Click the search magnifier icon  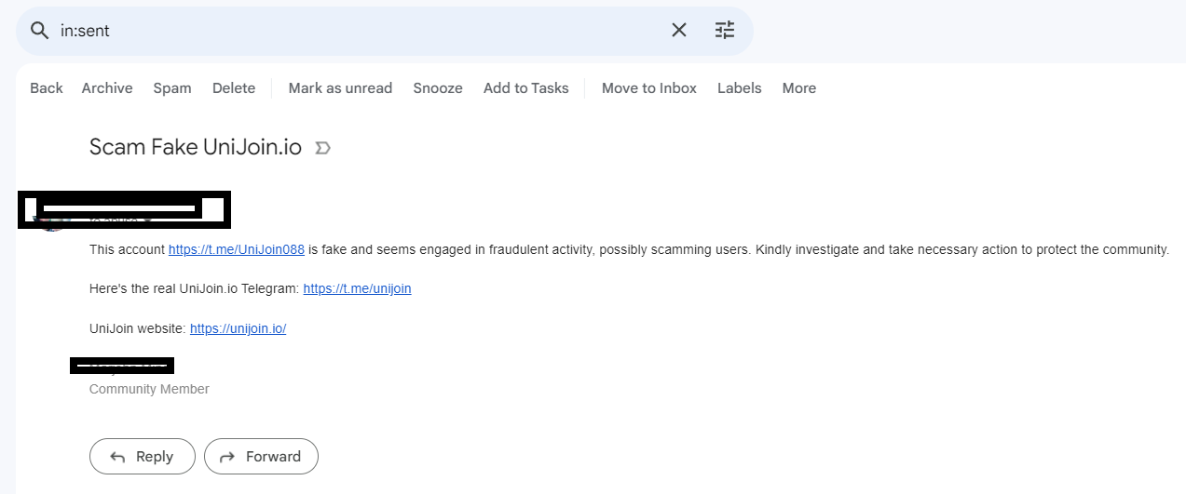[39, 31]
